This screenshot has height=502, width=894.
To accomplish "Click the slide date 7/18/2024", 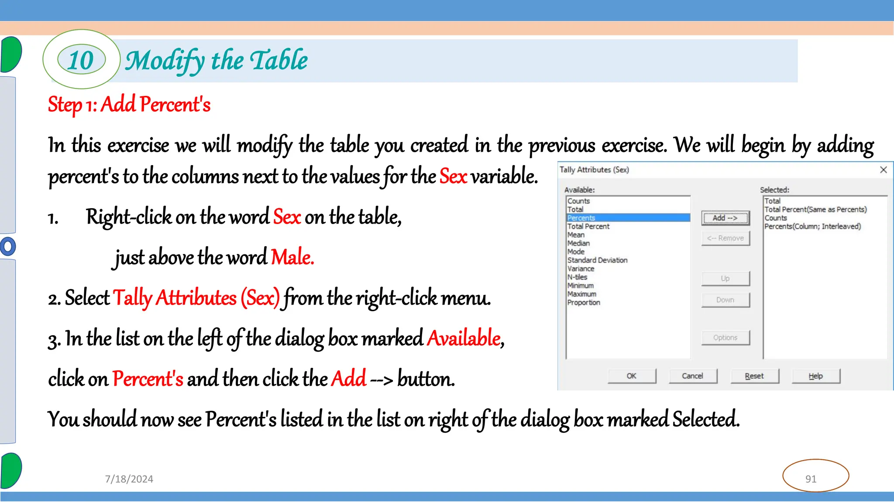I will point(129,479).
